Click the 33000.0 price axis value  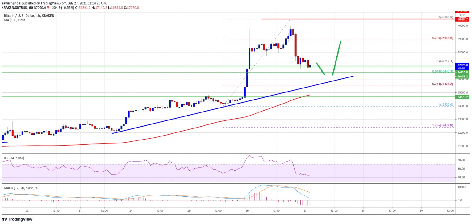(x=463, y=120)
